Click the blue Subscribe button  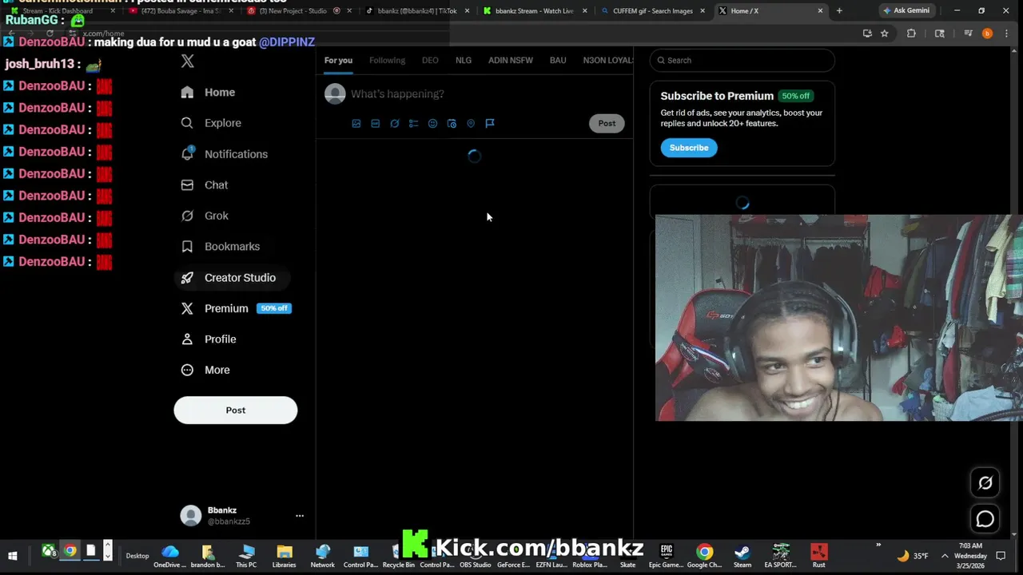pos(689,148)
